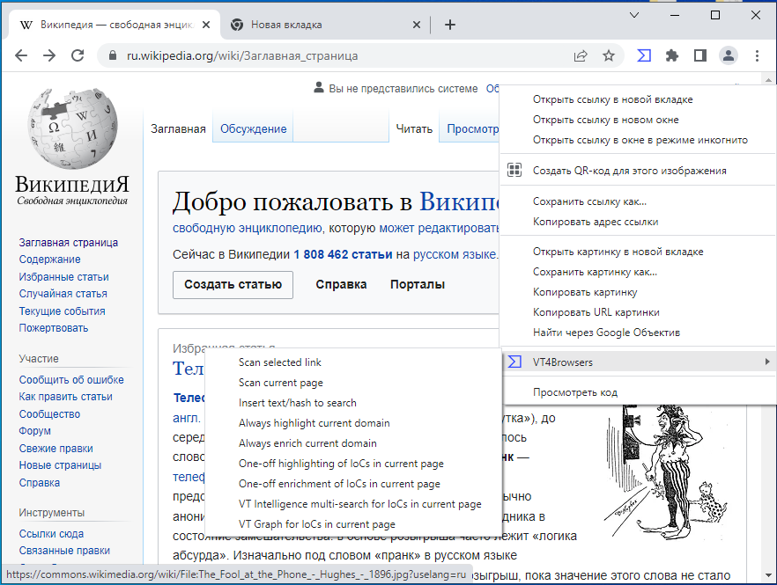Choose Копировать адрес ссылки
Image resolution: width=777 pixels, height=585 pixels.
[x=637, y=222]
